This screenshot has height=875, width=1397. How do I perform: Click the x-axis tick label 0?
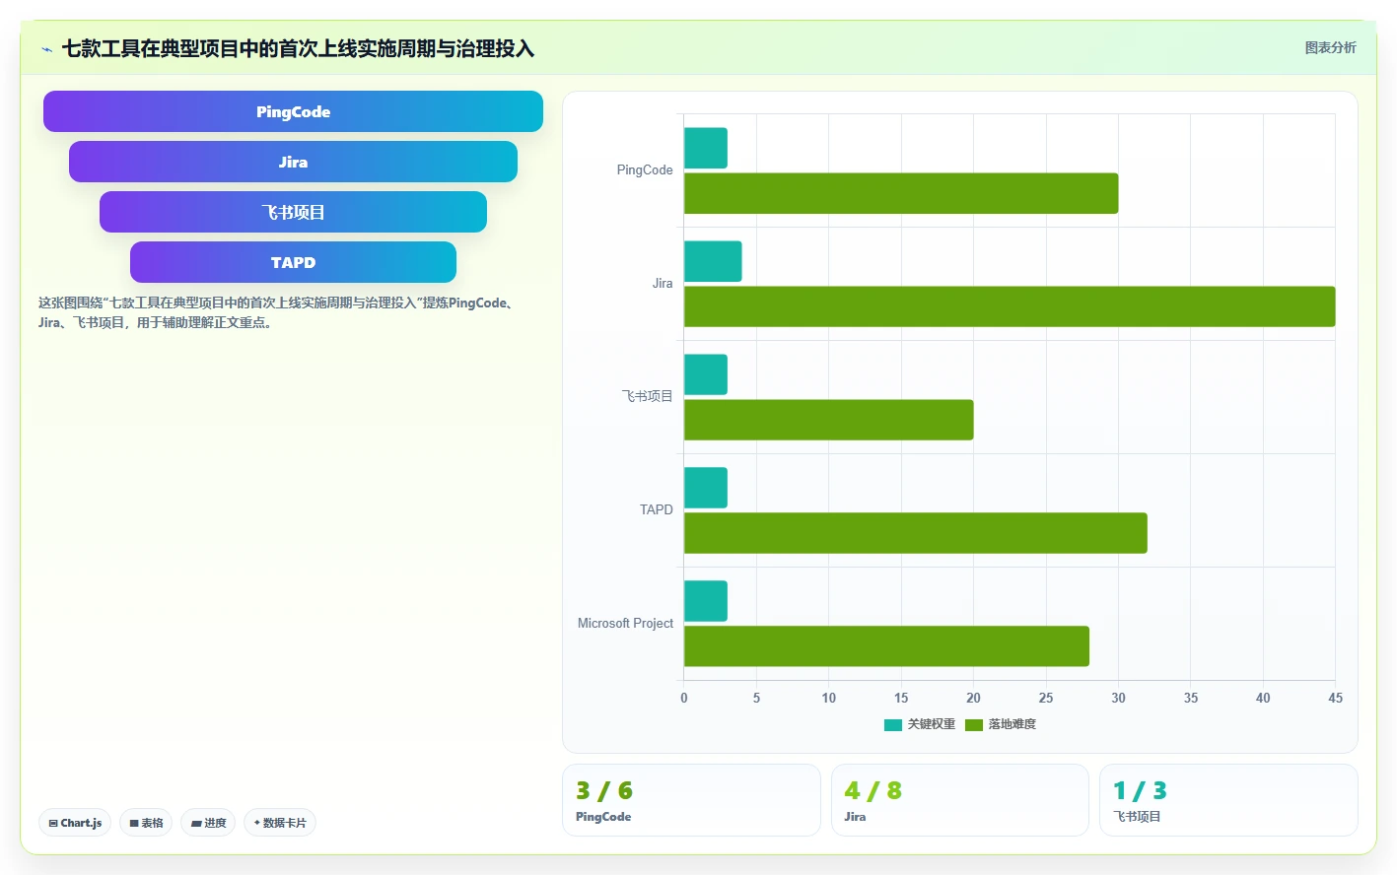coord(684,698)
